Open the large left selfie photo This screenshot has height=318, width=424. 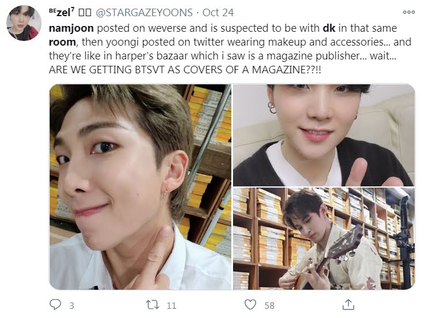pos(141,187)
